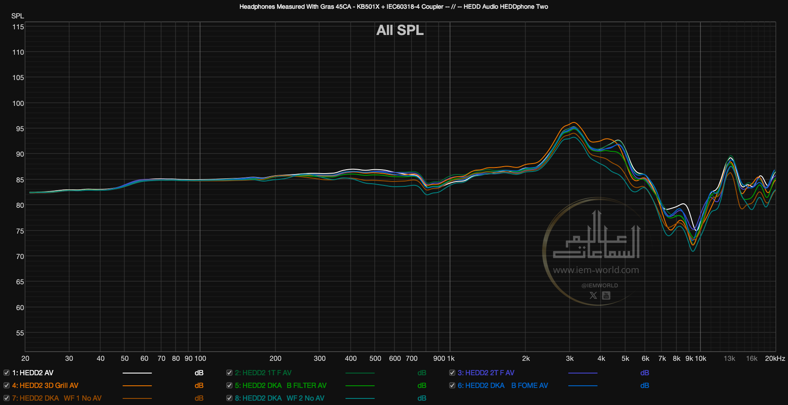This screenshot has width=788, height=405.
Task: Uncheck the 1: HEDD2 AV trace checkbox
Action: click(7, 373)
